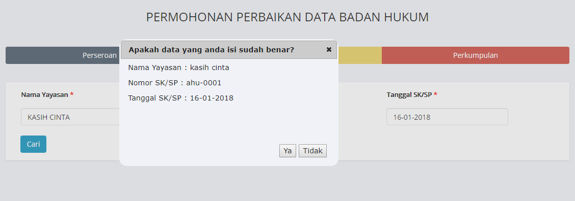Click the red asterisk beside Tanggal SK/SP
The image size is (575, 201).
(435, 94)
